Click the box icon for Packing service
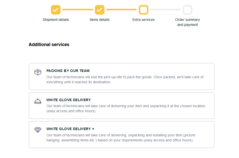Screen dimensions: 239x158 [x=38, y=72]
